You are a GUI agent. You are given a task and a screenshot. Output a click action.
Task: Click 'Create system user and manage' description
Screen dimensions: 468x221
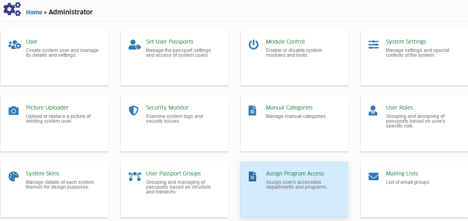(62, 53)
